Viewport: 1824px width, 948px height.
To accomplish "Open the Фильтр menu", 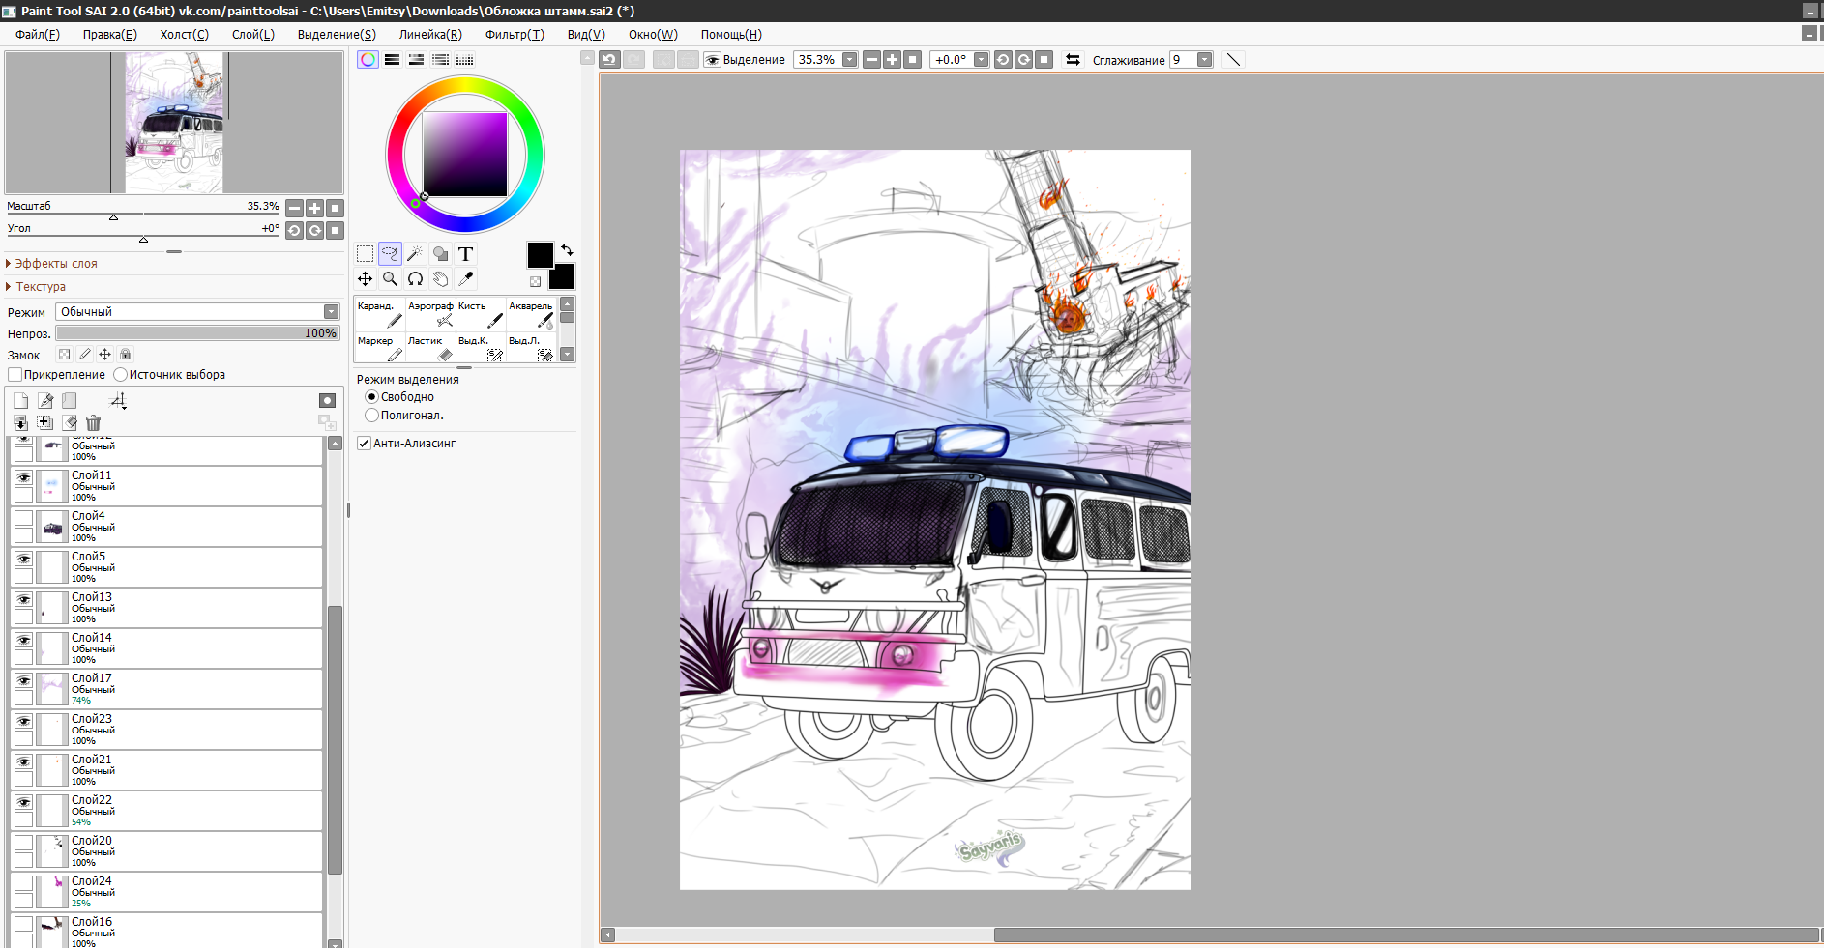I will (x=514, y=35).
